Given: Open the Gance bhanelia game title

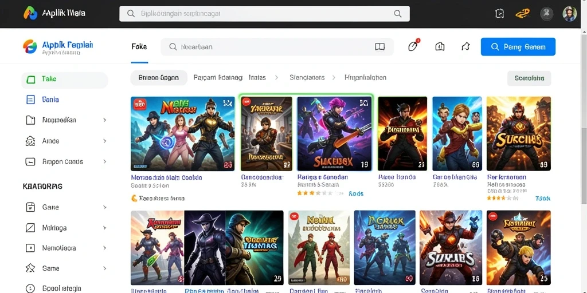Looking at the screenshot, I should tap(455, 177).
